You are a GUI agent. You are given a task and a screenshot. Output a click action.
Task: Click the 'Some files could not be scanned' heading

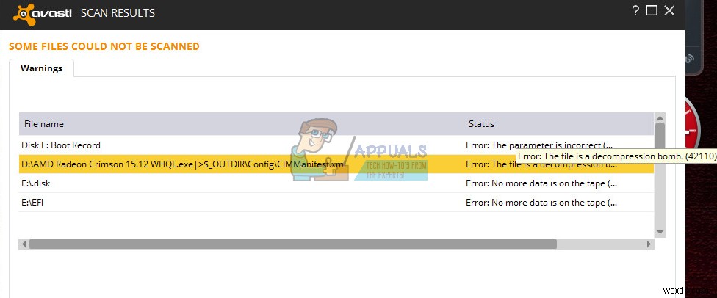coord(104,46)
